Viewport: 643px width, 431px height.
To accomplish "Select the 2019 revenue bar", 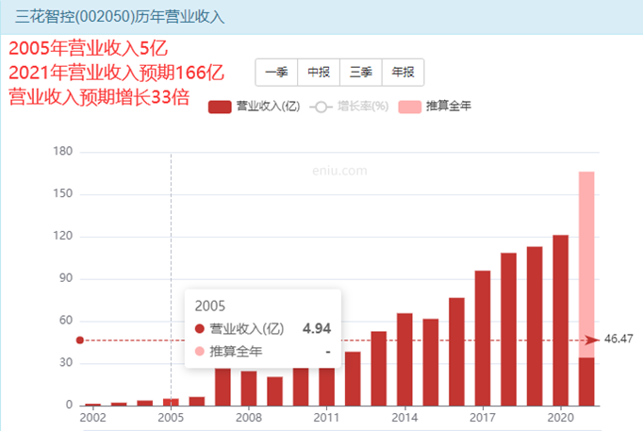I will [535, 326].
